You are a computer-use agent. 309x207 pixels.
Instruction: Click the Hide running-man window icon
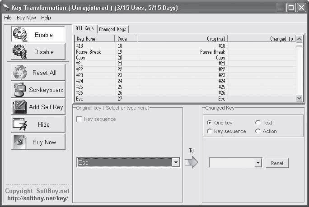(20, 124)
